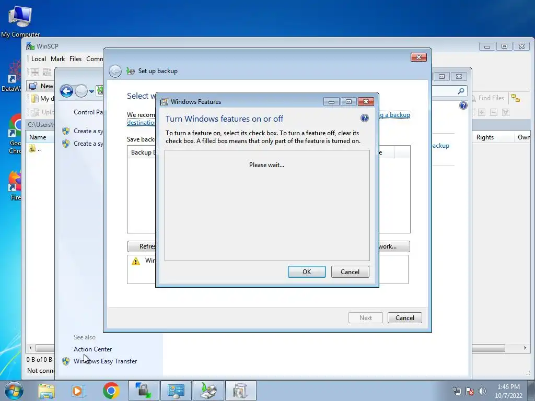Viewport: 535px width, 401px height.
Task: Switch to WinSCP on the taskbar
Action: click(x=144, y=391)
